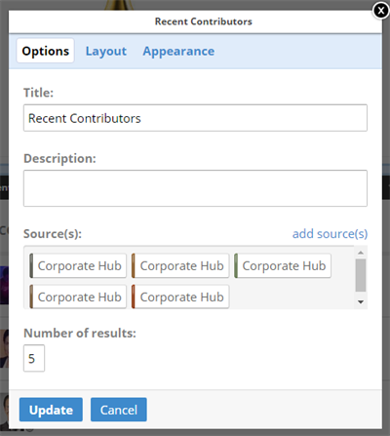Click the Recent Contributors dialog header
This screenshot has height=436, width=390.
tap(203, 21)
